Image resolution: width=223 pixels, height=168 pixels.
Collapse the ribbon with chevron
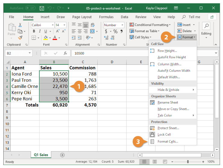[216, 45]
